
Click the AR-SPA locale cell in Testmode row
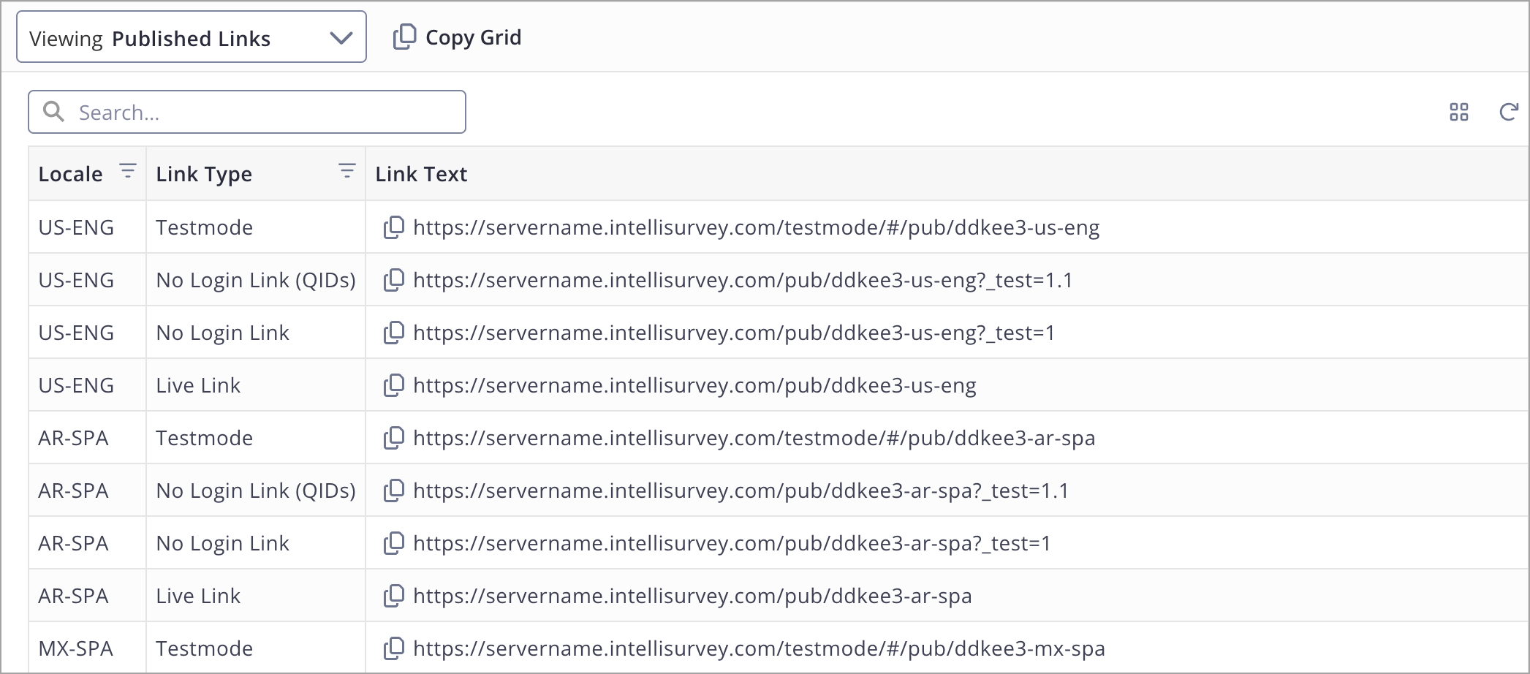point(88,438)
